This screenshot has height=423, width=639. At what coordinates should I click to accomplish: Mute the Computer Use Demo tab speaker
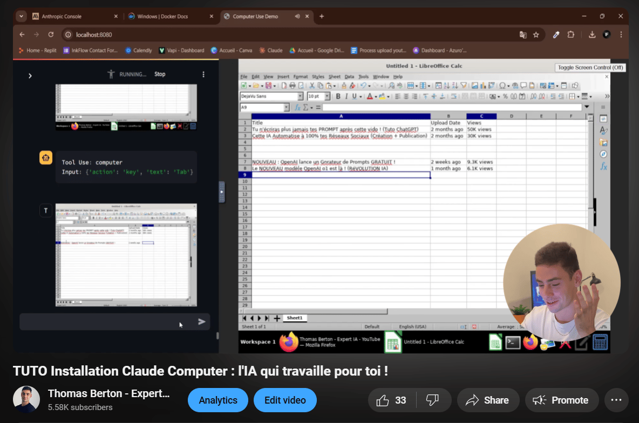[x=297, y=16]
